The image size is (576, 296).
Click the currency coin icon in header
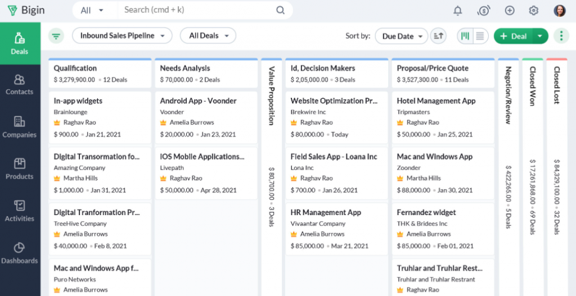(483, 11)
